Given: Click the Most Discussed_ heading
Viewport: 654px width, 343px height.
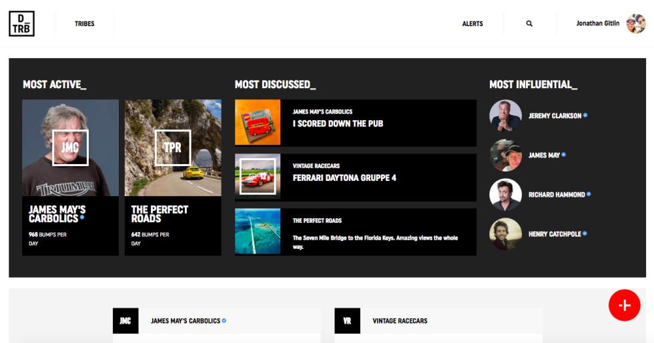Looking at the screenshot, I should [x=275, y=85].
